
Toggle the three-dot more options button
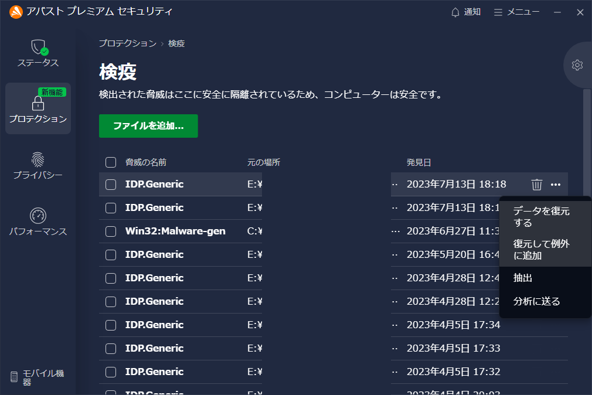pos(556,184)
